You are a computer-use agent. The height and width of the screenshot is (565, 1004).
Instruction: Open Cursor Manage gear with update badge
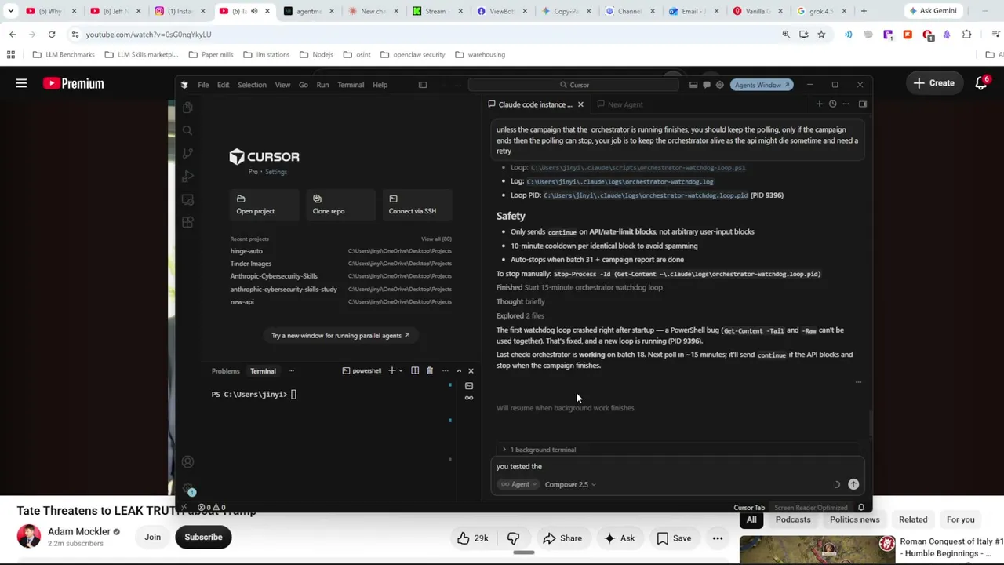[188, 489]
